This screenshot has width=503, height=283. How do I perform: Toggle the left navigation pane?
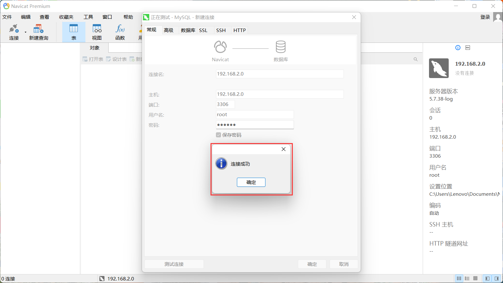tap(487, 279)
